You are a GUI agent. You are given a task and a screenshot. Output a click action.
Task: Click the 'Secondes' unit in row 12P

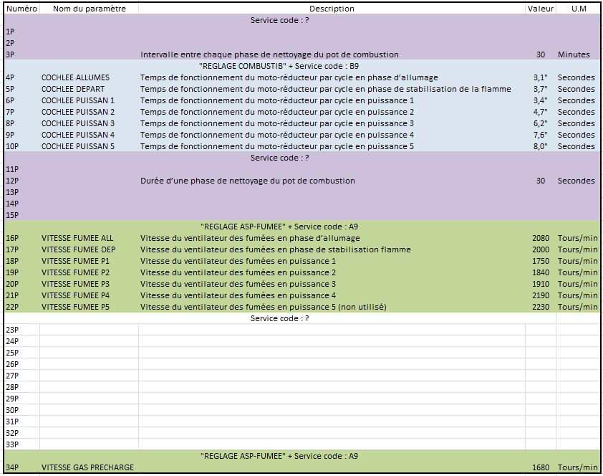click(x=576, y=181)
